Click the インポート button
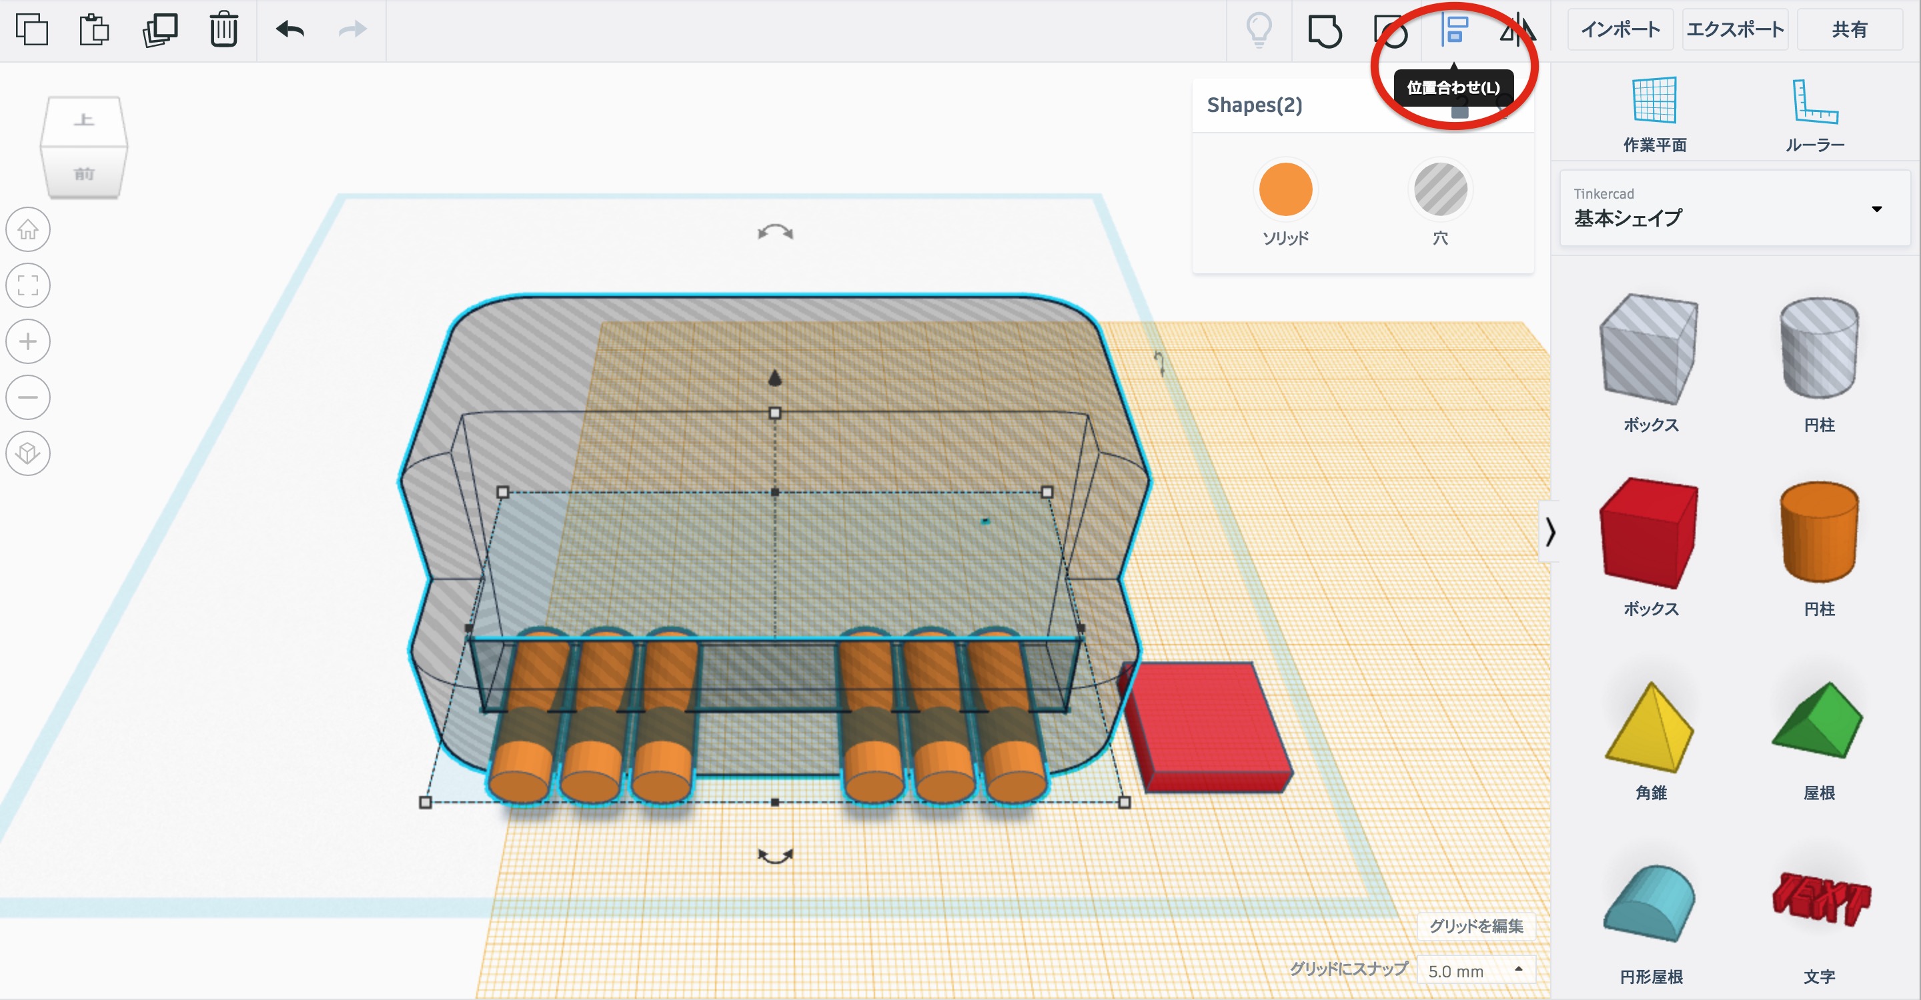The image size is (1921, 1000). click(x=1620, y=30)
